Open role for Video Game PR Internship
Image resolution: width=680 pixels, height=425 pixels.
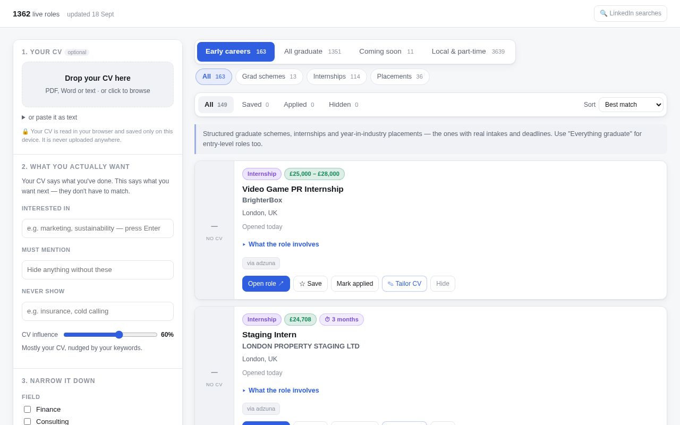(x=266, y=284)
